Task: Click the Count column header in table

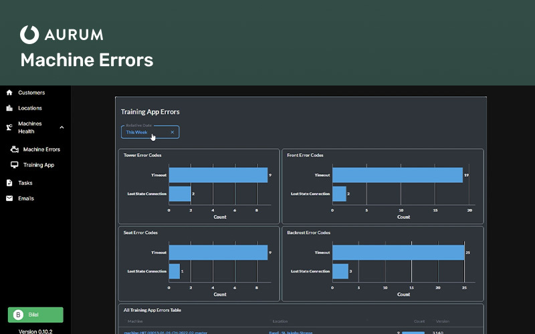Action: coord(419,321)
